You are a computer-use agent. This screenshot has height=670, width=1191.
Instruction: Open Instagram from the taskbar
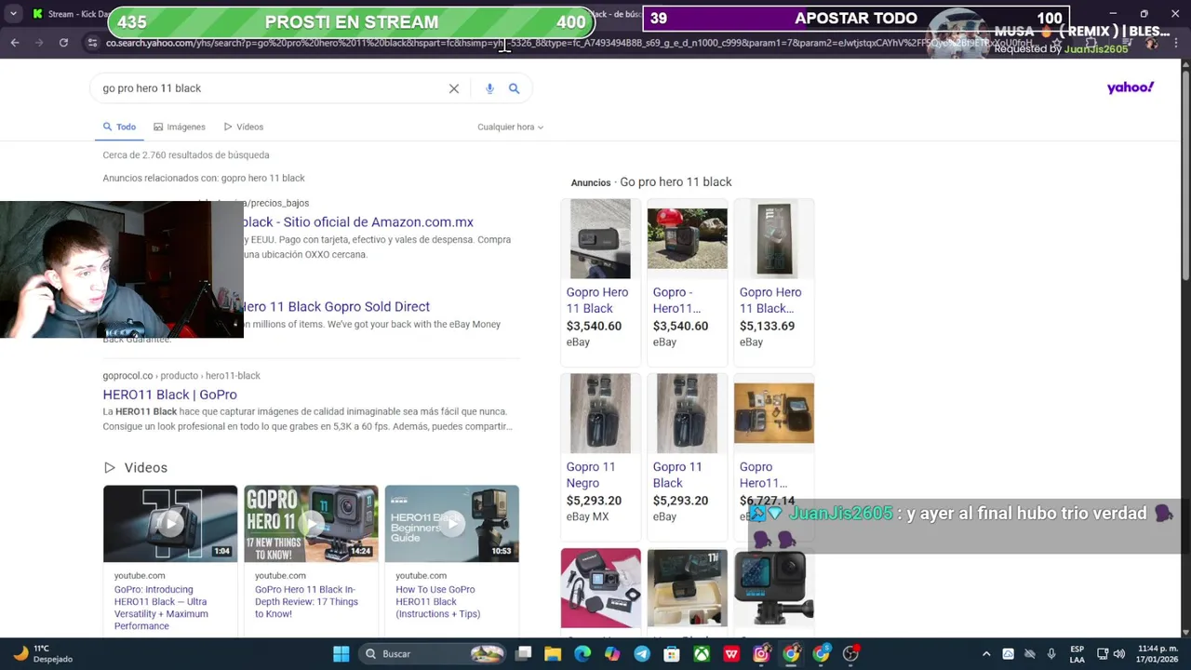coord(761,654)
